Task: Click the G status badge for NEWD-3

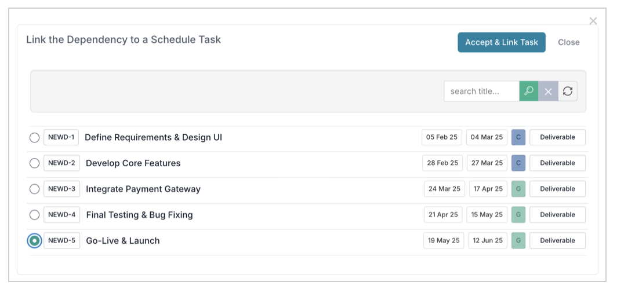Action: coord(518,189)
